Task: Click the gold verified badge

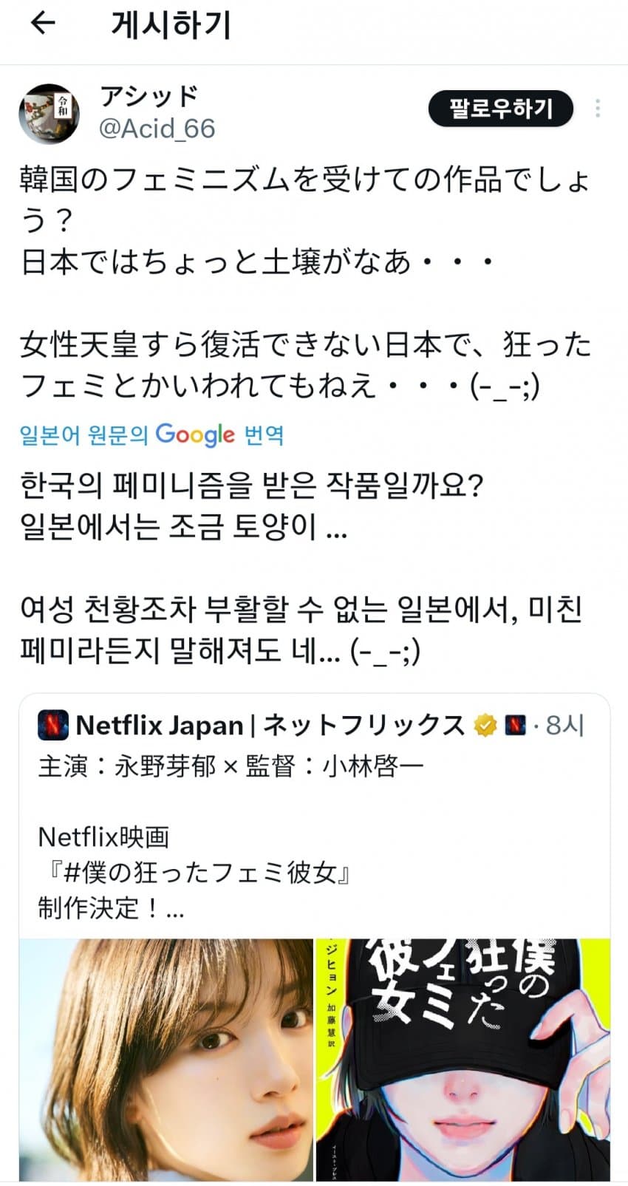Action: [x=485, y=726]
